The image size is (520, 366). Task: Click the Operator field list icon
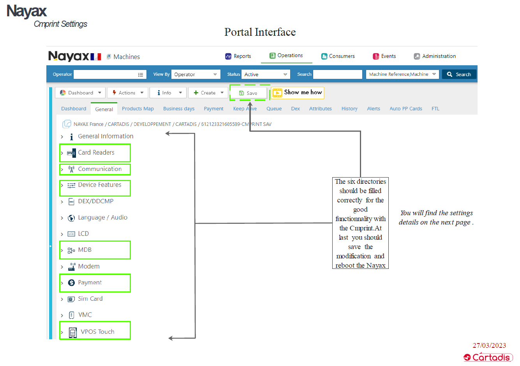141,75
